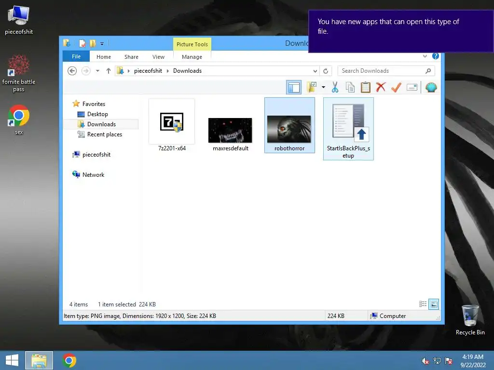This screenshot has width=494, height=370.
Task: Expand the breadcrumb arrow before pieceofshit
Action: point(128,71)
